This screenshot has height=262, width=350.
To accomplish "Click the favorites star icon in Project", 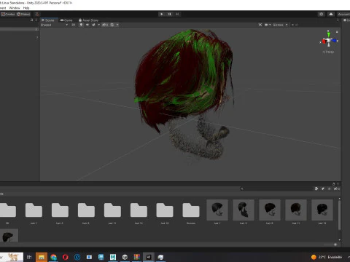I will pos(330,188).
